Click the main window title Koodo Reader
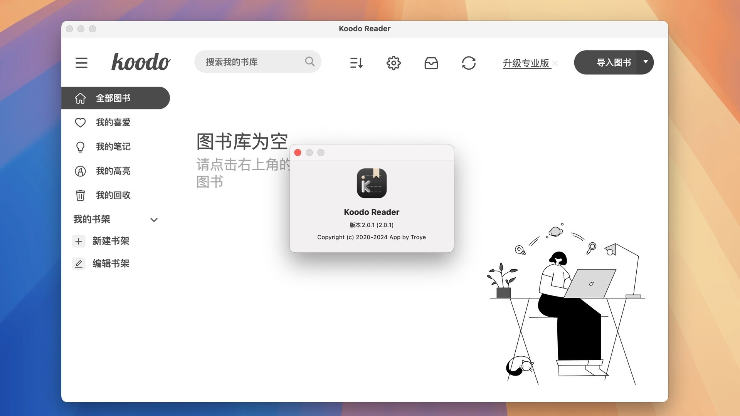 click(365, 29)
